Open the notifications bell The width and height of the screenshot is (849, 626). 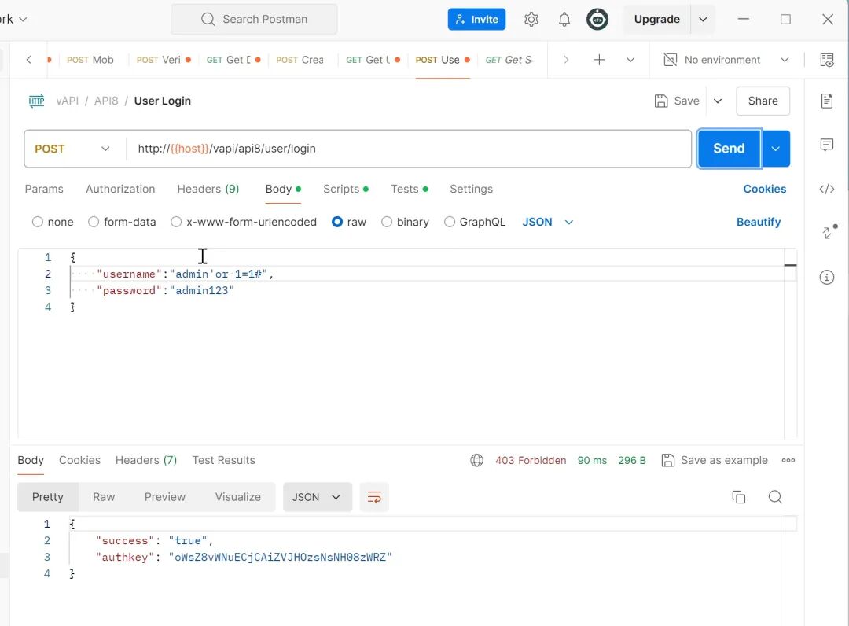[x=564, y=19]
